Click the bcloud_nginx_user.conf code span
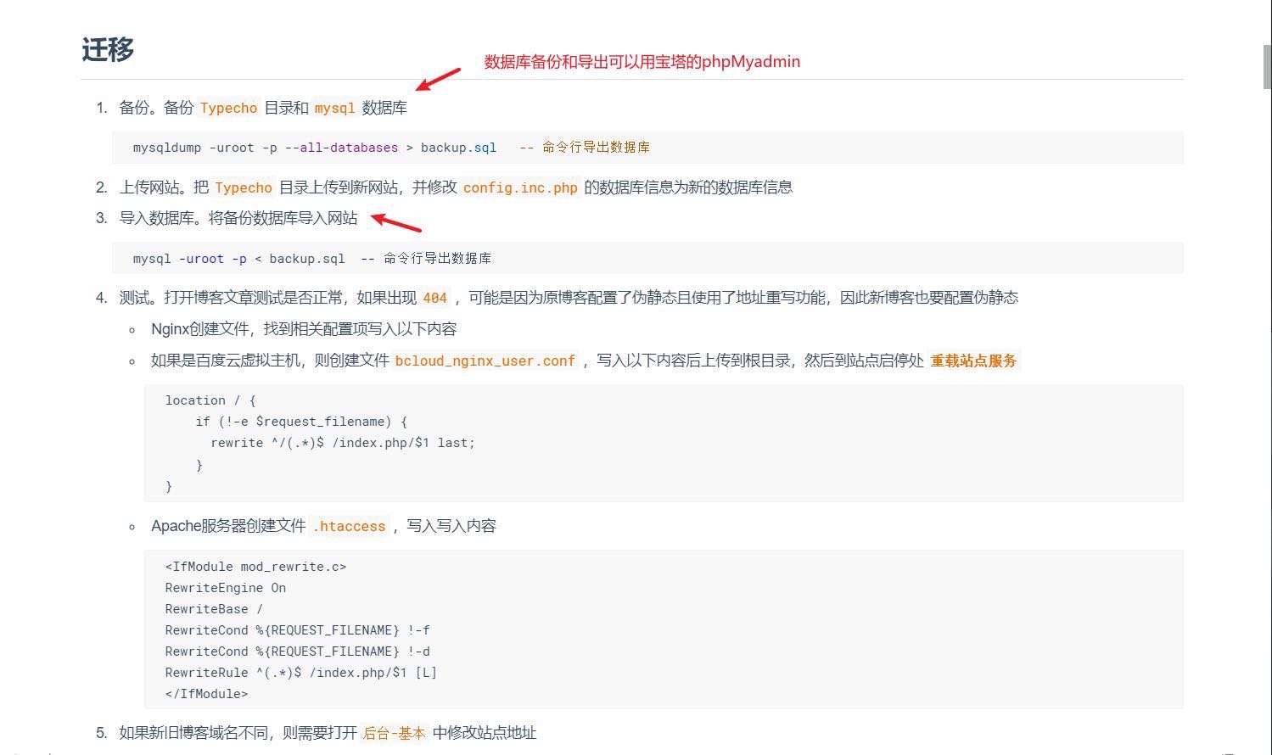The width and height of the screenshot is (1272, 755). [485, 361]
